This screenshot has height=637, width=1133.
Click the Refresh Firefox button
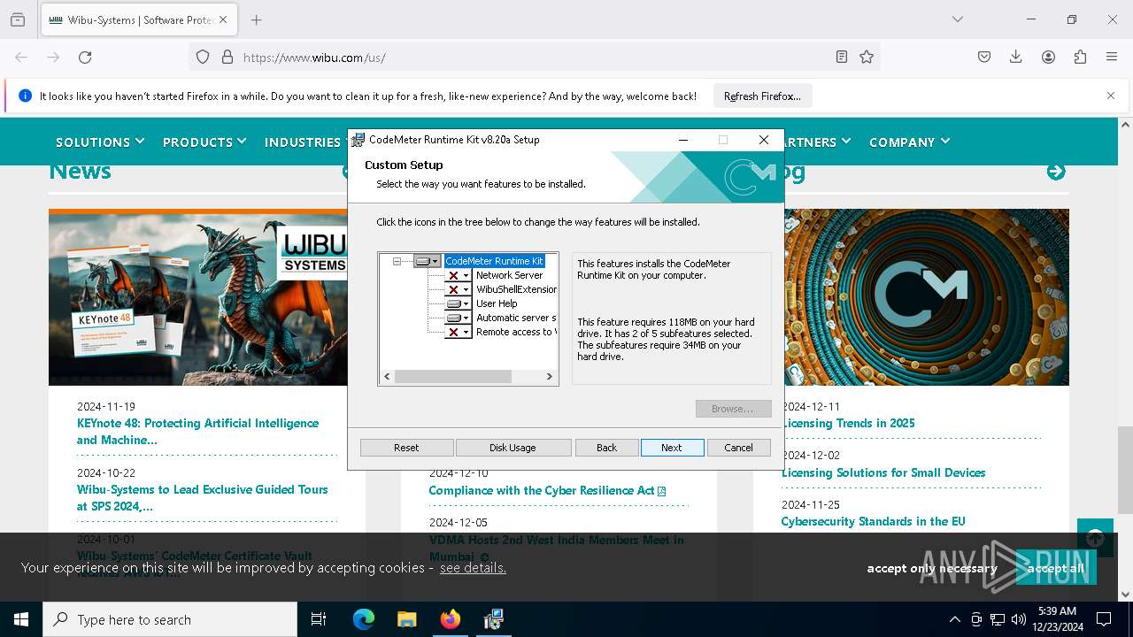[x=762, y=96]
